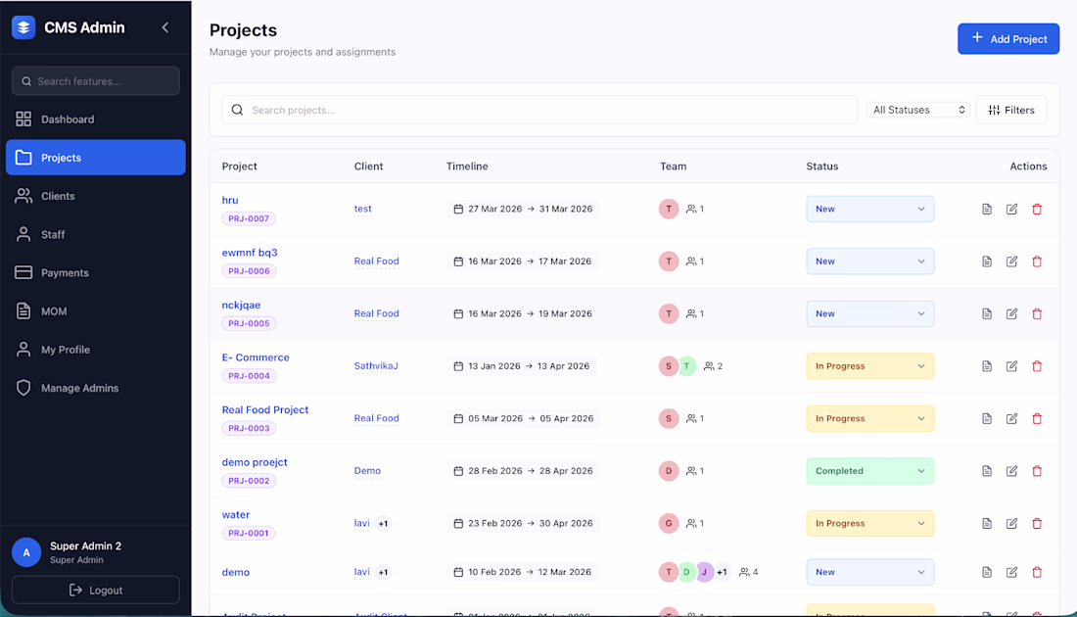View document for ewmnf bq3 project

(x=986, y=261)
